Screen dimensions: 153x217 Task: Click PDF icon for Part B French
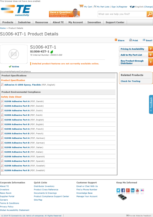point(2,133)
